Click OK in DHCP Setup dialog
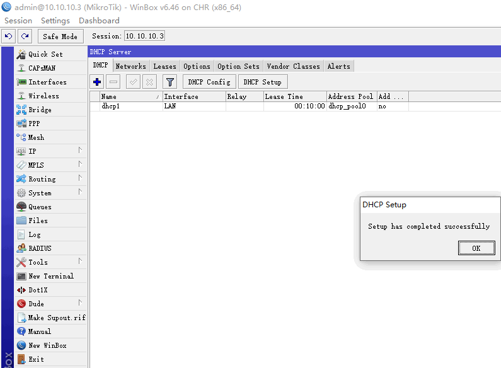Image resolution: width=501 pixels, height=368 pixels. [476, 248]
